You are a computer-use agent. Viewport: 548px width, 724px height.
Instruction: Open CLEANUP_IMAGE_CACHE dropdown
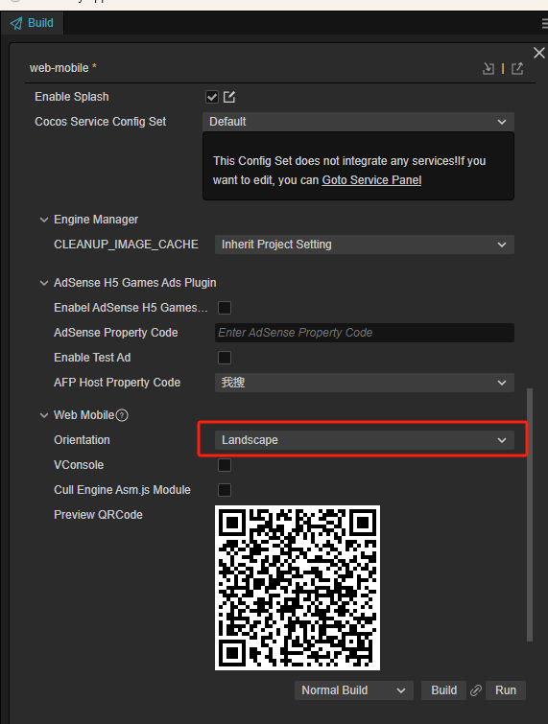[364, 245]
